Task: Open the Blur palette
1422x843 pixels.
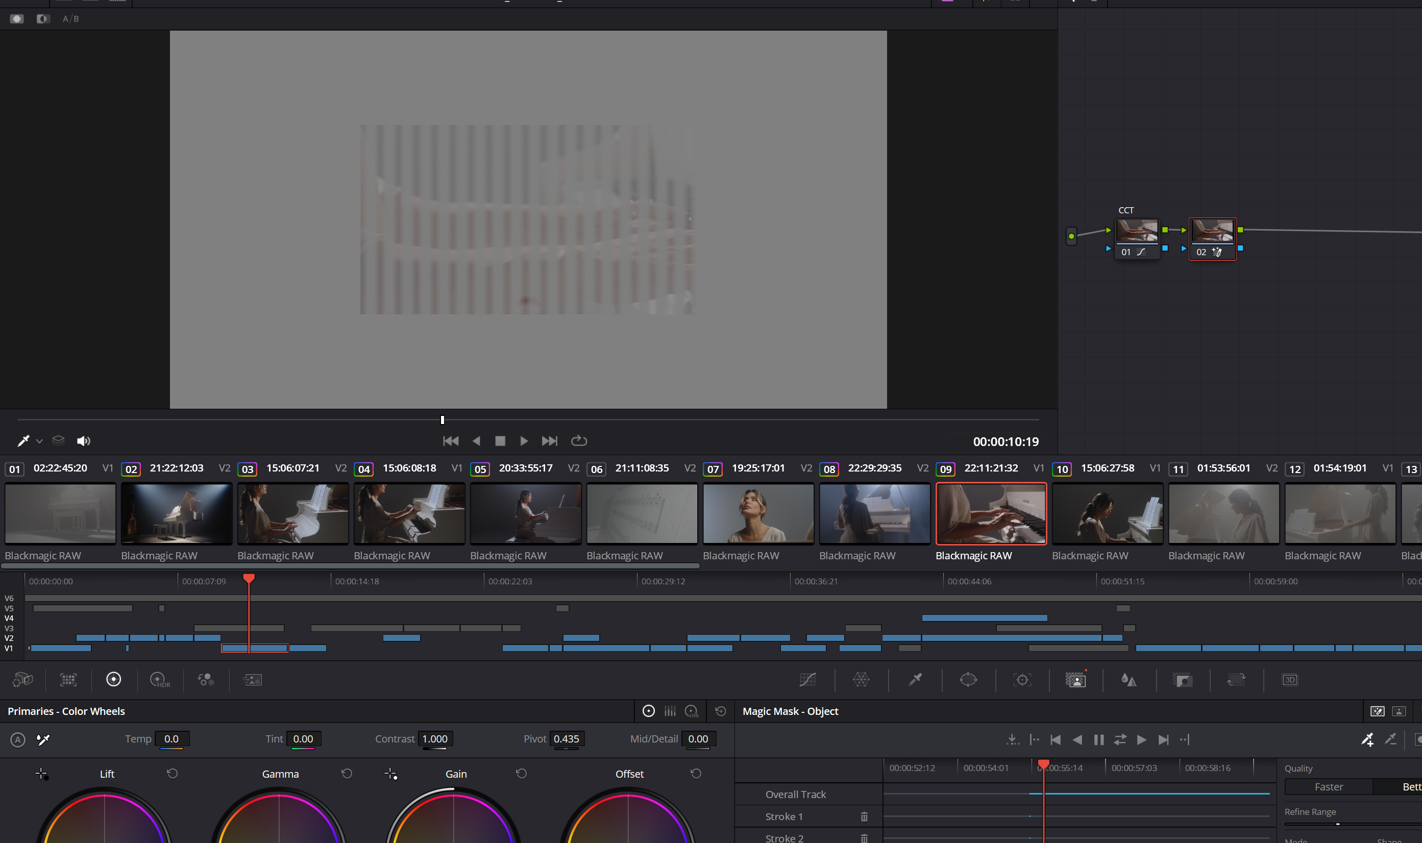Action: click(1129, 679)
